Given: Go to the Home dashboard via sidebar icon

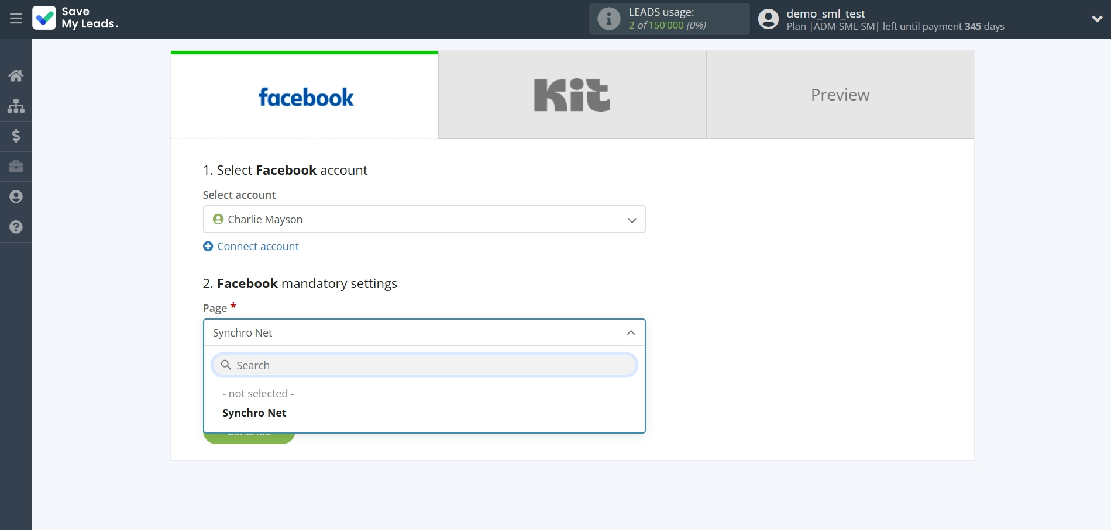Looking at the screenshot, I should point(15,75).
